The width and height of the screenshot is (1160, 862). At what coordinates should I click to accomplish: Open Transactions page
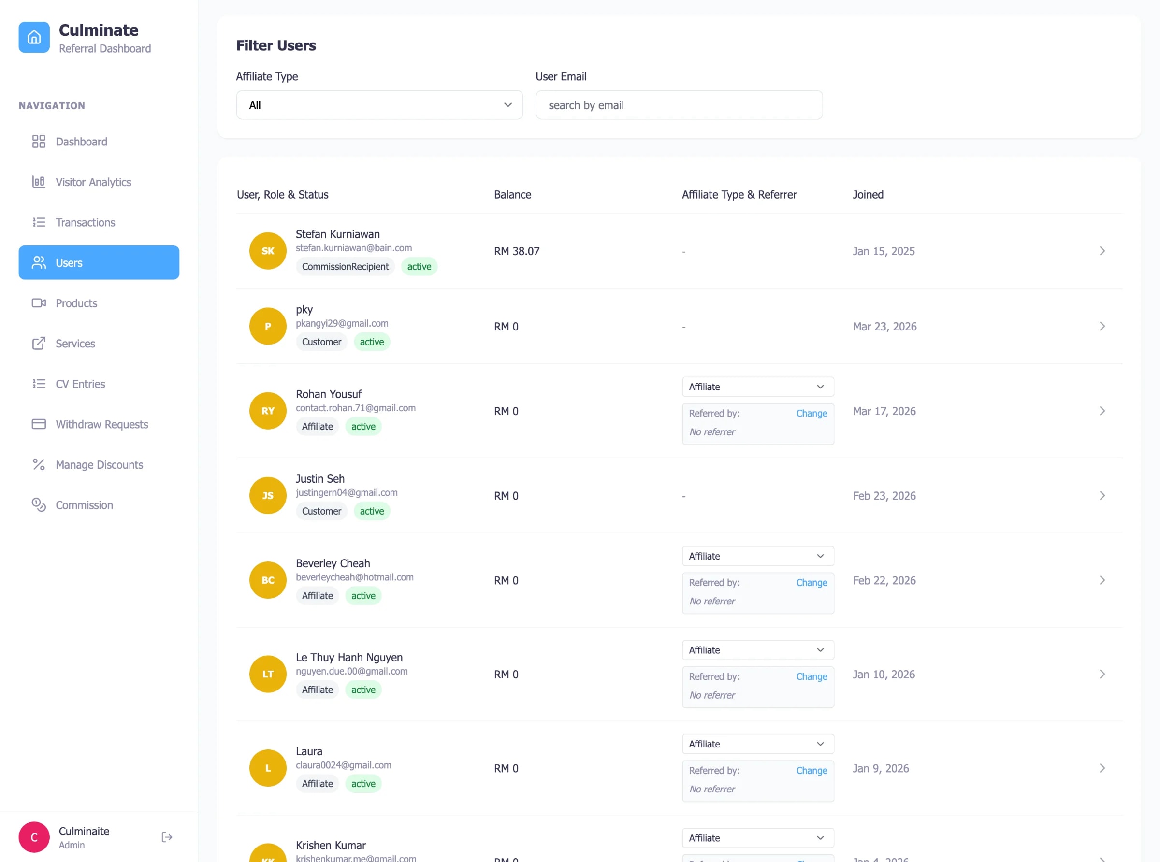coord(99,222)
